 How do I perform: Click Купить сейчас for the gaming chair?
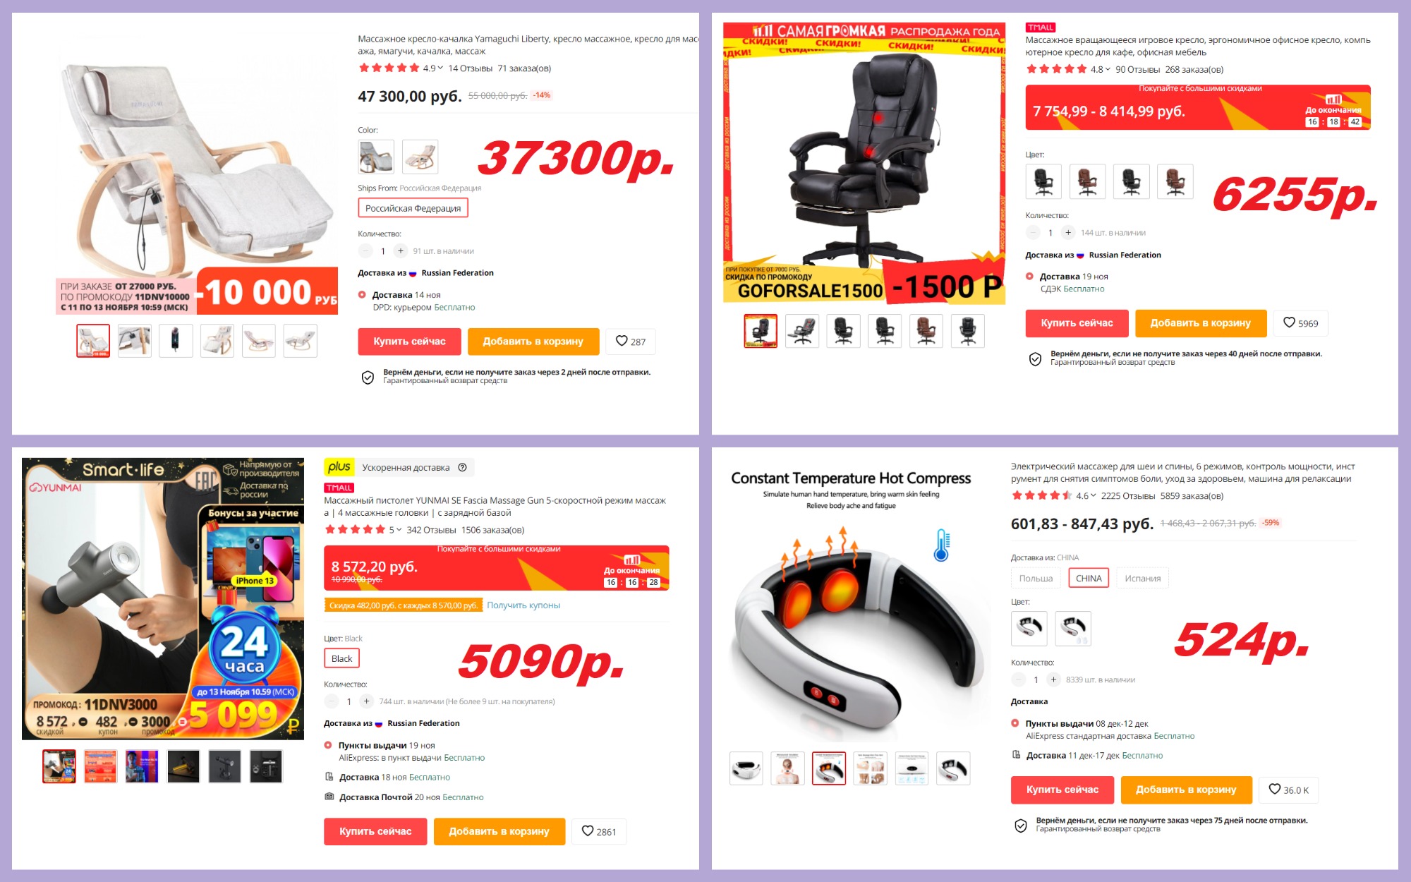pos(1077,323)
